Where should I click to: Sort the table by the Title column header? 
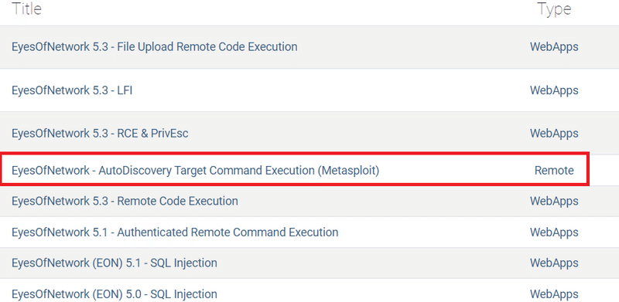[26, 8]
